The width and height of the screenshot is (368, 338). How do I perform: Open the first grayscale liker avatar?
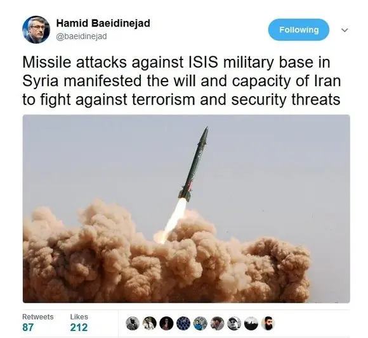pos(133,323)
